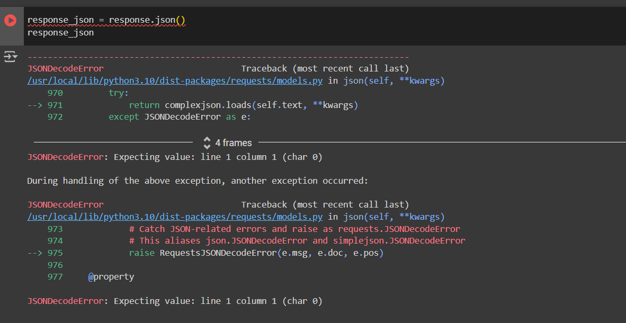Click line 970 'try:' statement
Viewport: 626px width, 323px height.
coord(119,93)
